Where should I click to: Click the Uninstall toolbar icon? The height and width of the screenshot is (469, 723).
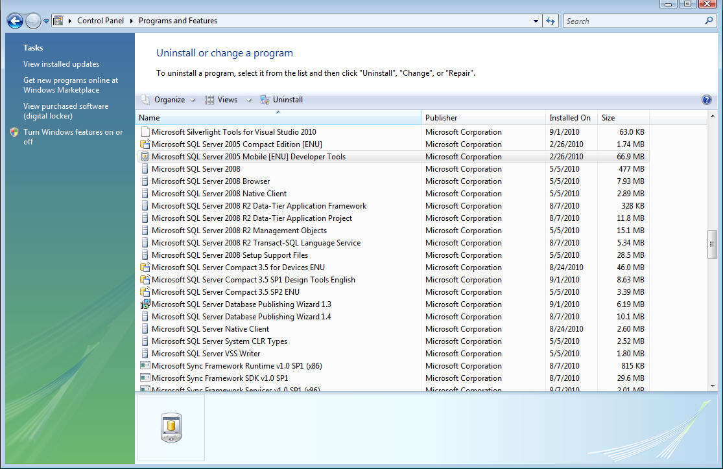265,100
